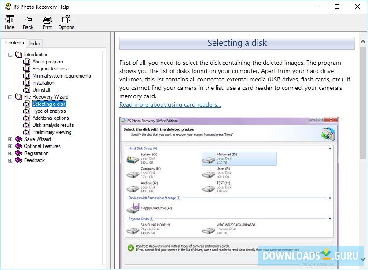Click the Registration book icon
Screen dimensions: 368x270
[18, 153]
